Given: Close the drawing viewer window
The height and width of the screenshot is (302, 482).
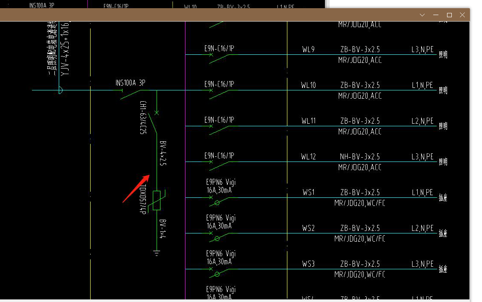Looking at the screenshot, I should 462,15.
